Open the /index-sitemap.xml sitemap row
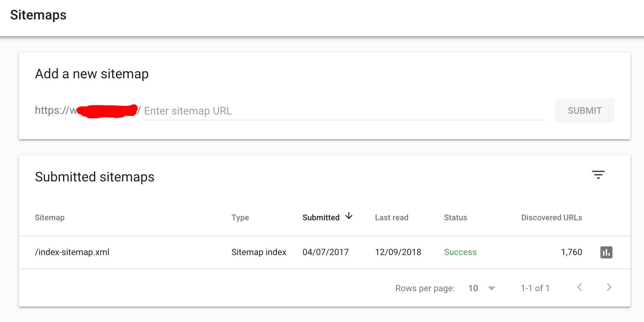Viewport: 644px width, 322px height. [x=72, y=252]
